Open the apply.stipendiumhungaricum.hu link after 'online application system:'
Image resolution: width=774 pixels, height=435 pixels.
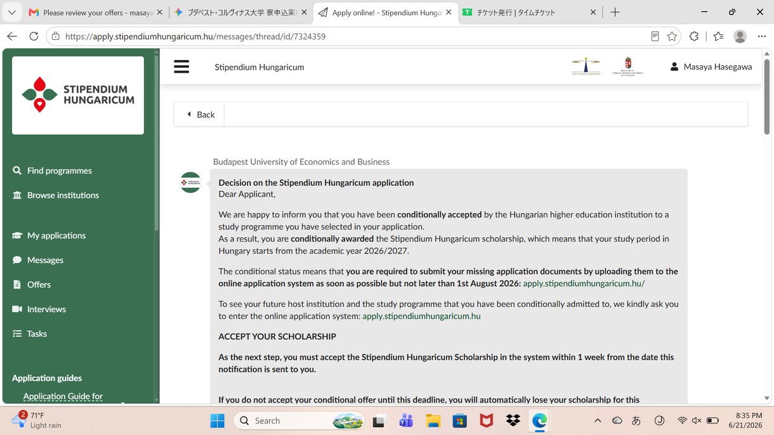(421, 316)
